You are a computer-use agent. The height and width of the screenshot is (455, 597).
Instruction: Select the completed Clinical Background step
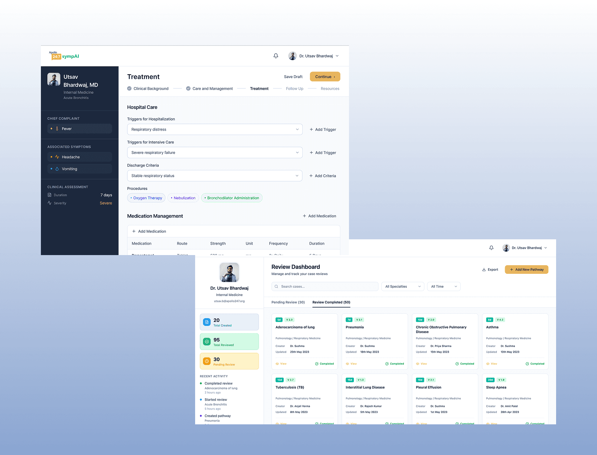click(x=148, y=89)
